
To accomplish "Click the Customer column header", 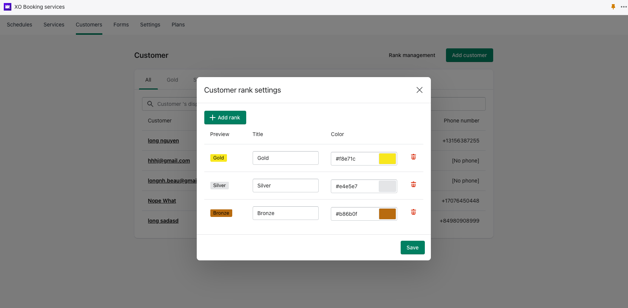I will [160, 121].
